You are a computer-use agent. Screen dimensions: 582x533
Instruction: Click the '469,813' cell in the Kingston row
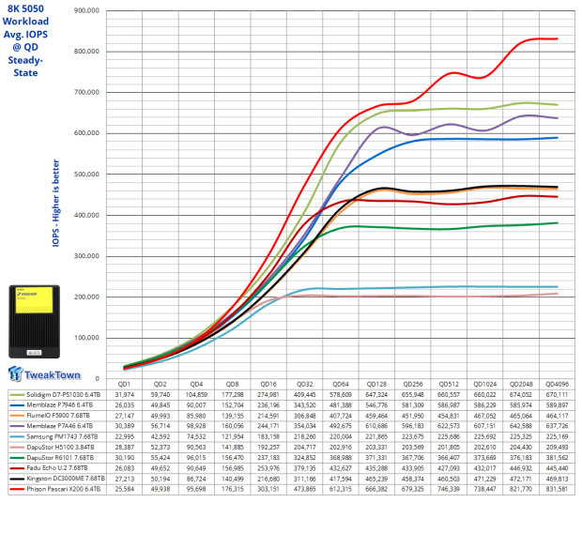[x=557, y=479]
